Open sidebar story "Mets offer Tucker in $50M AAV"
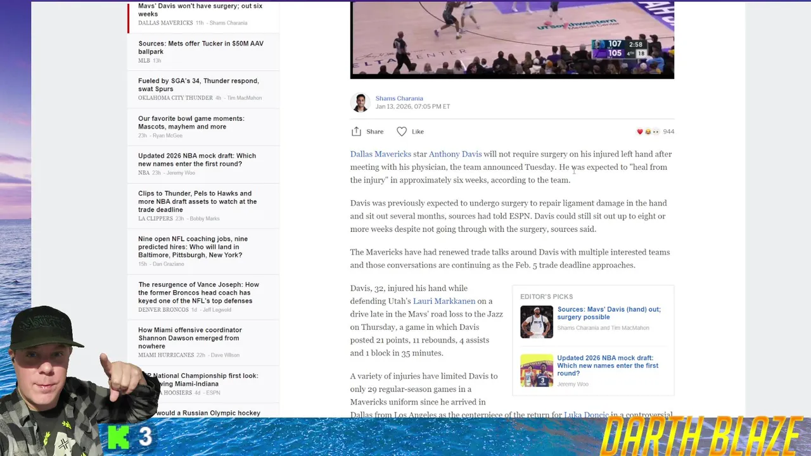811x456 pixels. click(201, 47)
